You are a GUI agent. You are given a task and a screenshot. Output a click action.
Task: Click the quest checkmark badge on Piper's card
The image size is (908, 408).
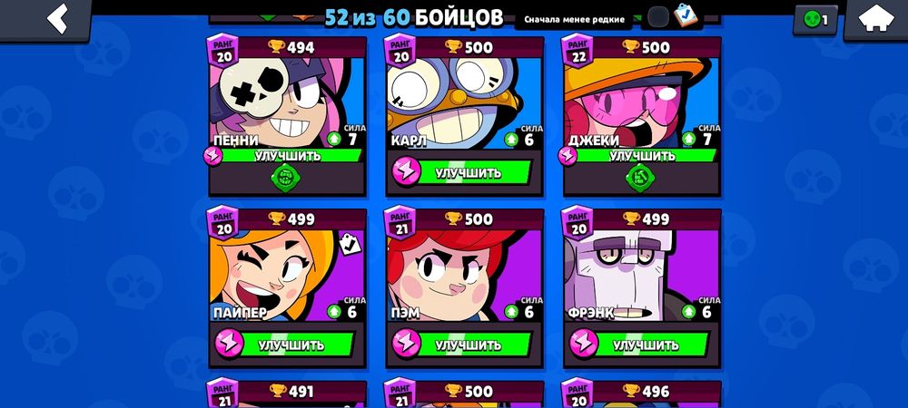(x=350, y=244)
